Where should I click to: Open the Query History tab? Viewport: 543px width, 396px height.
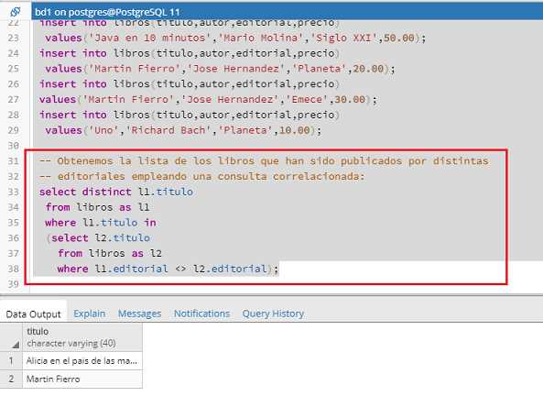click(x=273, y=313)
